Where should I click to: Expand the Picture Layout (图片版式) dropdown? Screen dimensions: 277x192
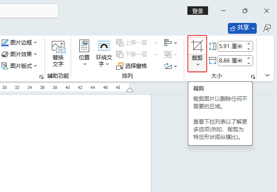pos(36,66)
